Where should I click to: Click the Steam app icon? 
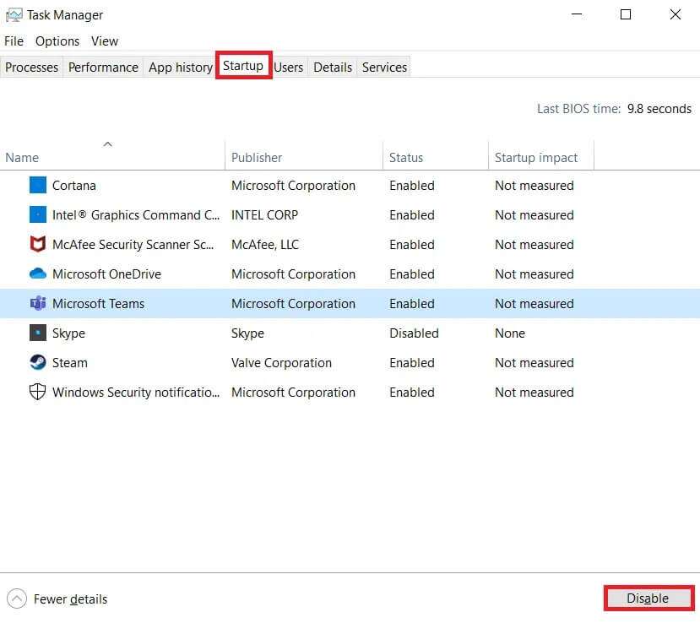[38, 362]
